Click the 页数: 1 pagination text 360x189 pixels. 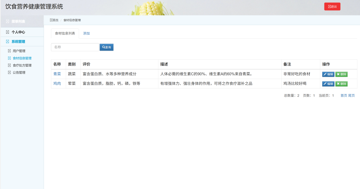tap(309, 96)
